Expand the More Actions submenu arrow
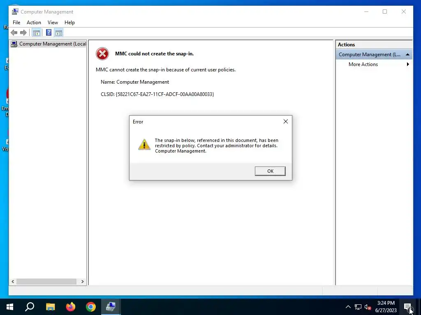This screenshot has height=315, width=421. click(408, 64)
